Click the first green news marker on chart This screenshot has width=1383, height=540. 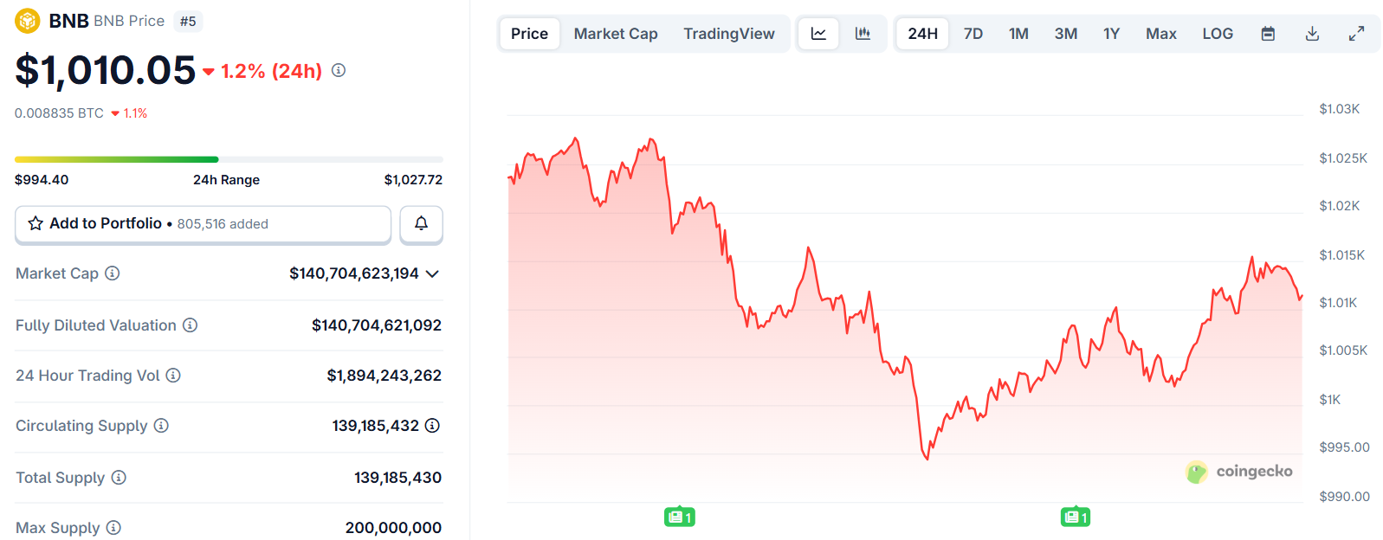[x=680, y=517]
